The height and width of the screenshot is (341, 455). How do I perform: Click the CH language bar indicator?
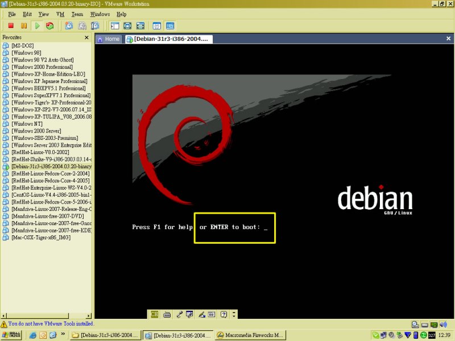(x=154, y=314)
